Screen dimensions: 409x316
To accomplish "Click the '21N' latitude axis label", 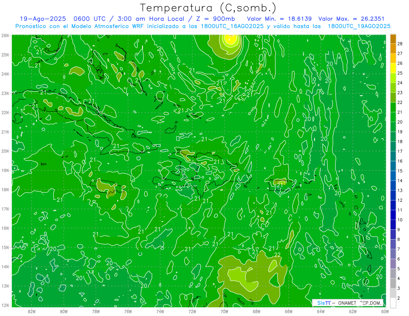I will [x=5, y=132].
